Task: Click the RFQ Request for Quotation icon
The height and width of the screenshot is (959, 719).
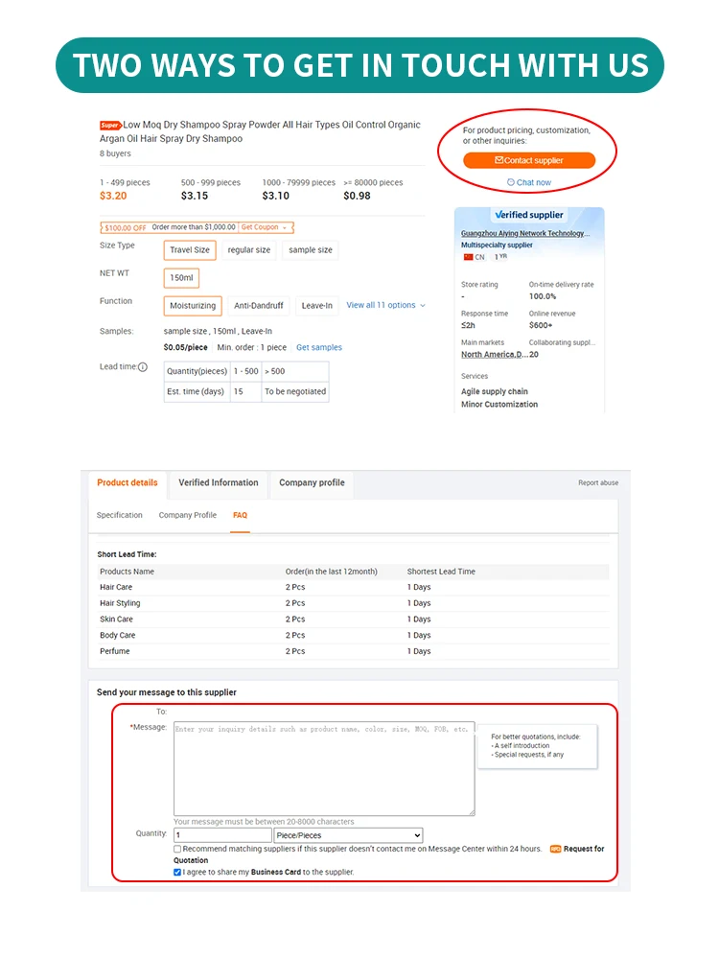Action: 555,850
